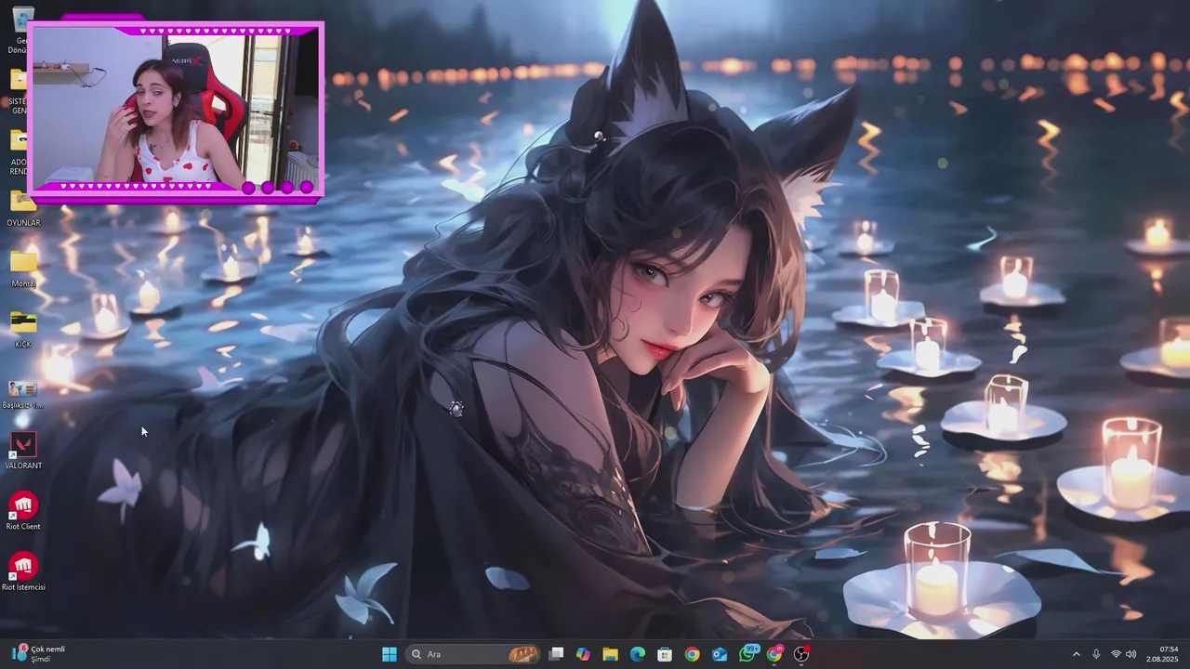Open Microsoft Edge from the taskbar
The image size is (1190, 669).
point(638,654)
